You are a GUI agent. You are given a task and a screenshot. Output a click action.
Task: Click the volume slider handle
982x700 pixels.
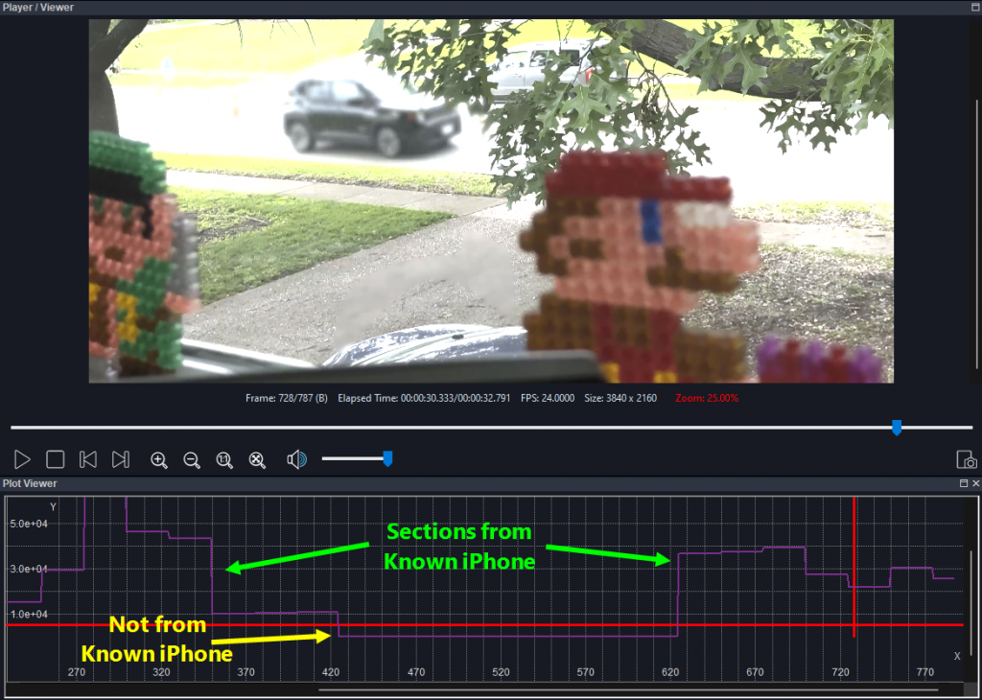(387, 459)
